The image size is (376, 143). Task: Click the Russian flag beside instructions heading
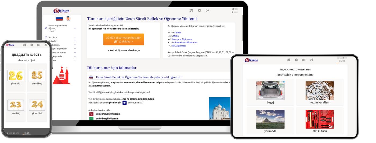(91, 77)
